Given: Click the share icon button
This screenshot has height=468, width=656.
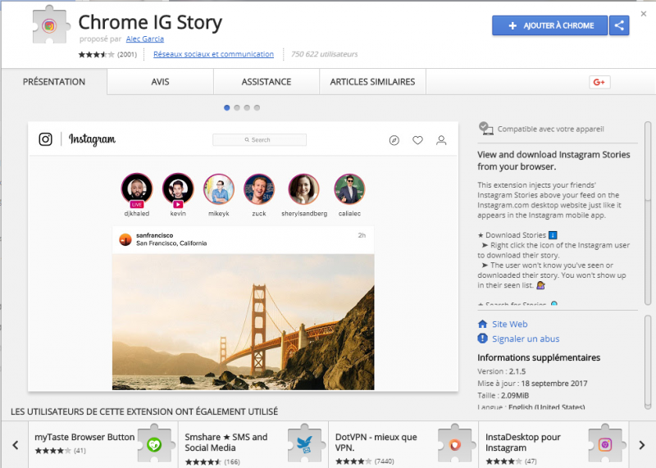Looking at the screenshot, I should [619, 25].
